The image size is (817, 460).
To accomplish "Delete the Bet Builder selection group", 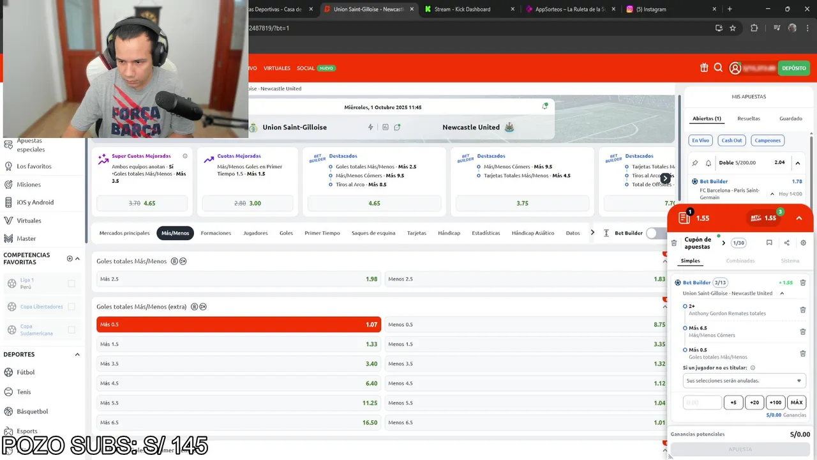I will pos(803,282).
